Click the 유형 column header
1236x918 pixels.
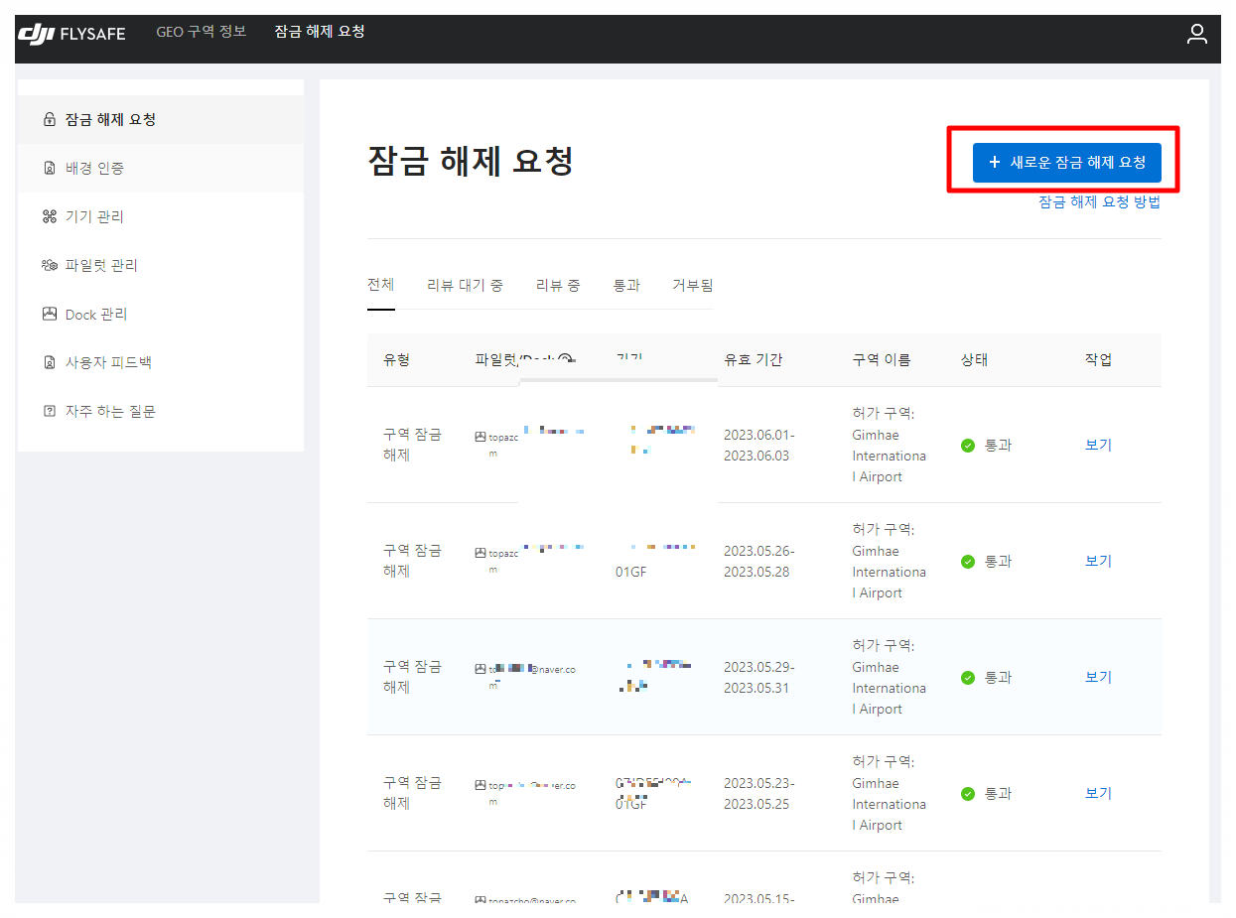click(397, 360)
